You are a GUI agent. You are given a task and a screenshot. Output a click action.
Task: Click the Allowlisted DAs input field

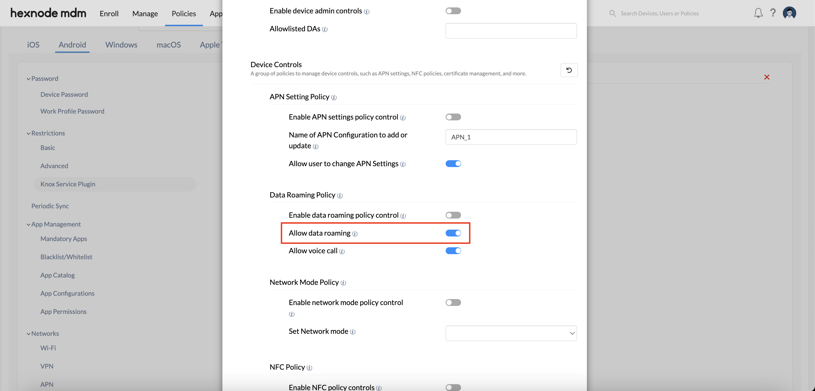pos(511,31)
